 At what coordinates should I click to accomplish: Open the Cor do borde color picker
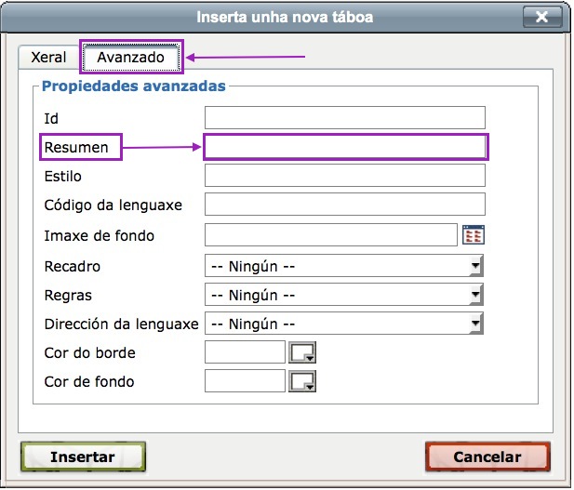pos(303,353)
